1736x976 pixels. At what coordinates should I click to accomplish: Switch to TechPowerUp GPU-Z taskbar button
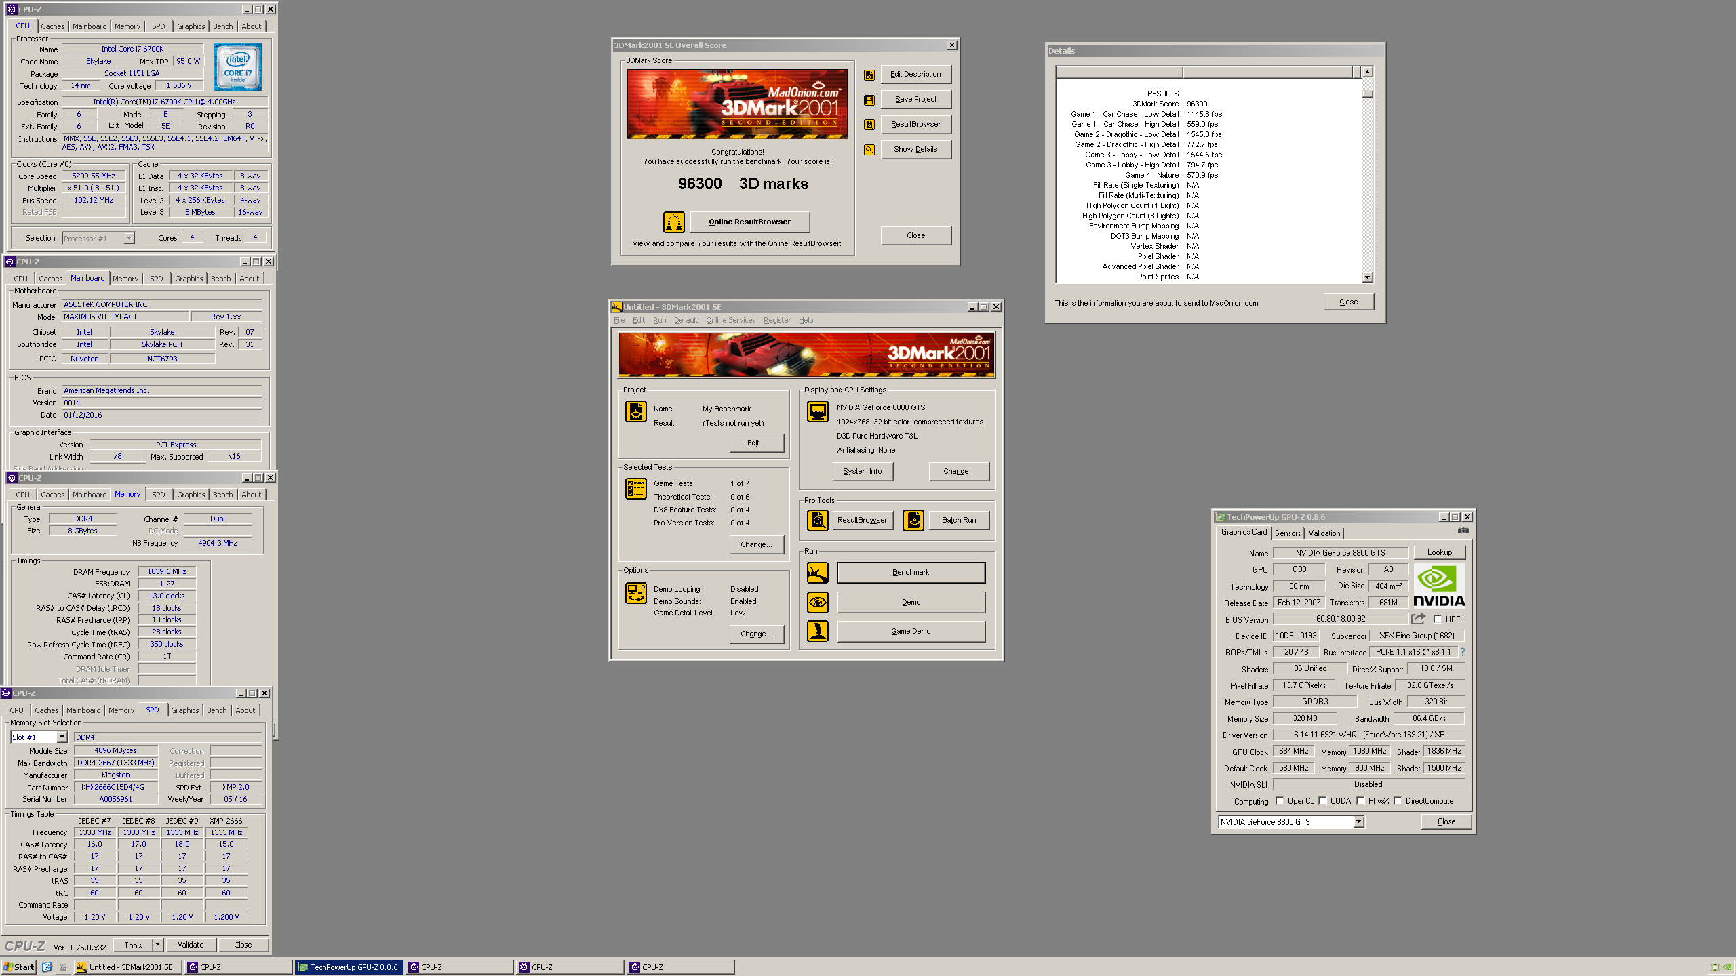click(349, 967)
